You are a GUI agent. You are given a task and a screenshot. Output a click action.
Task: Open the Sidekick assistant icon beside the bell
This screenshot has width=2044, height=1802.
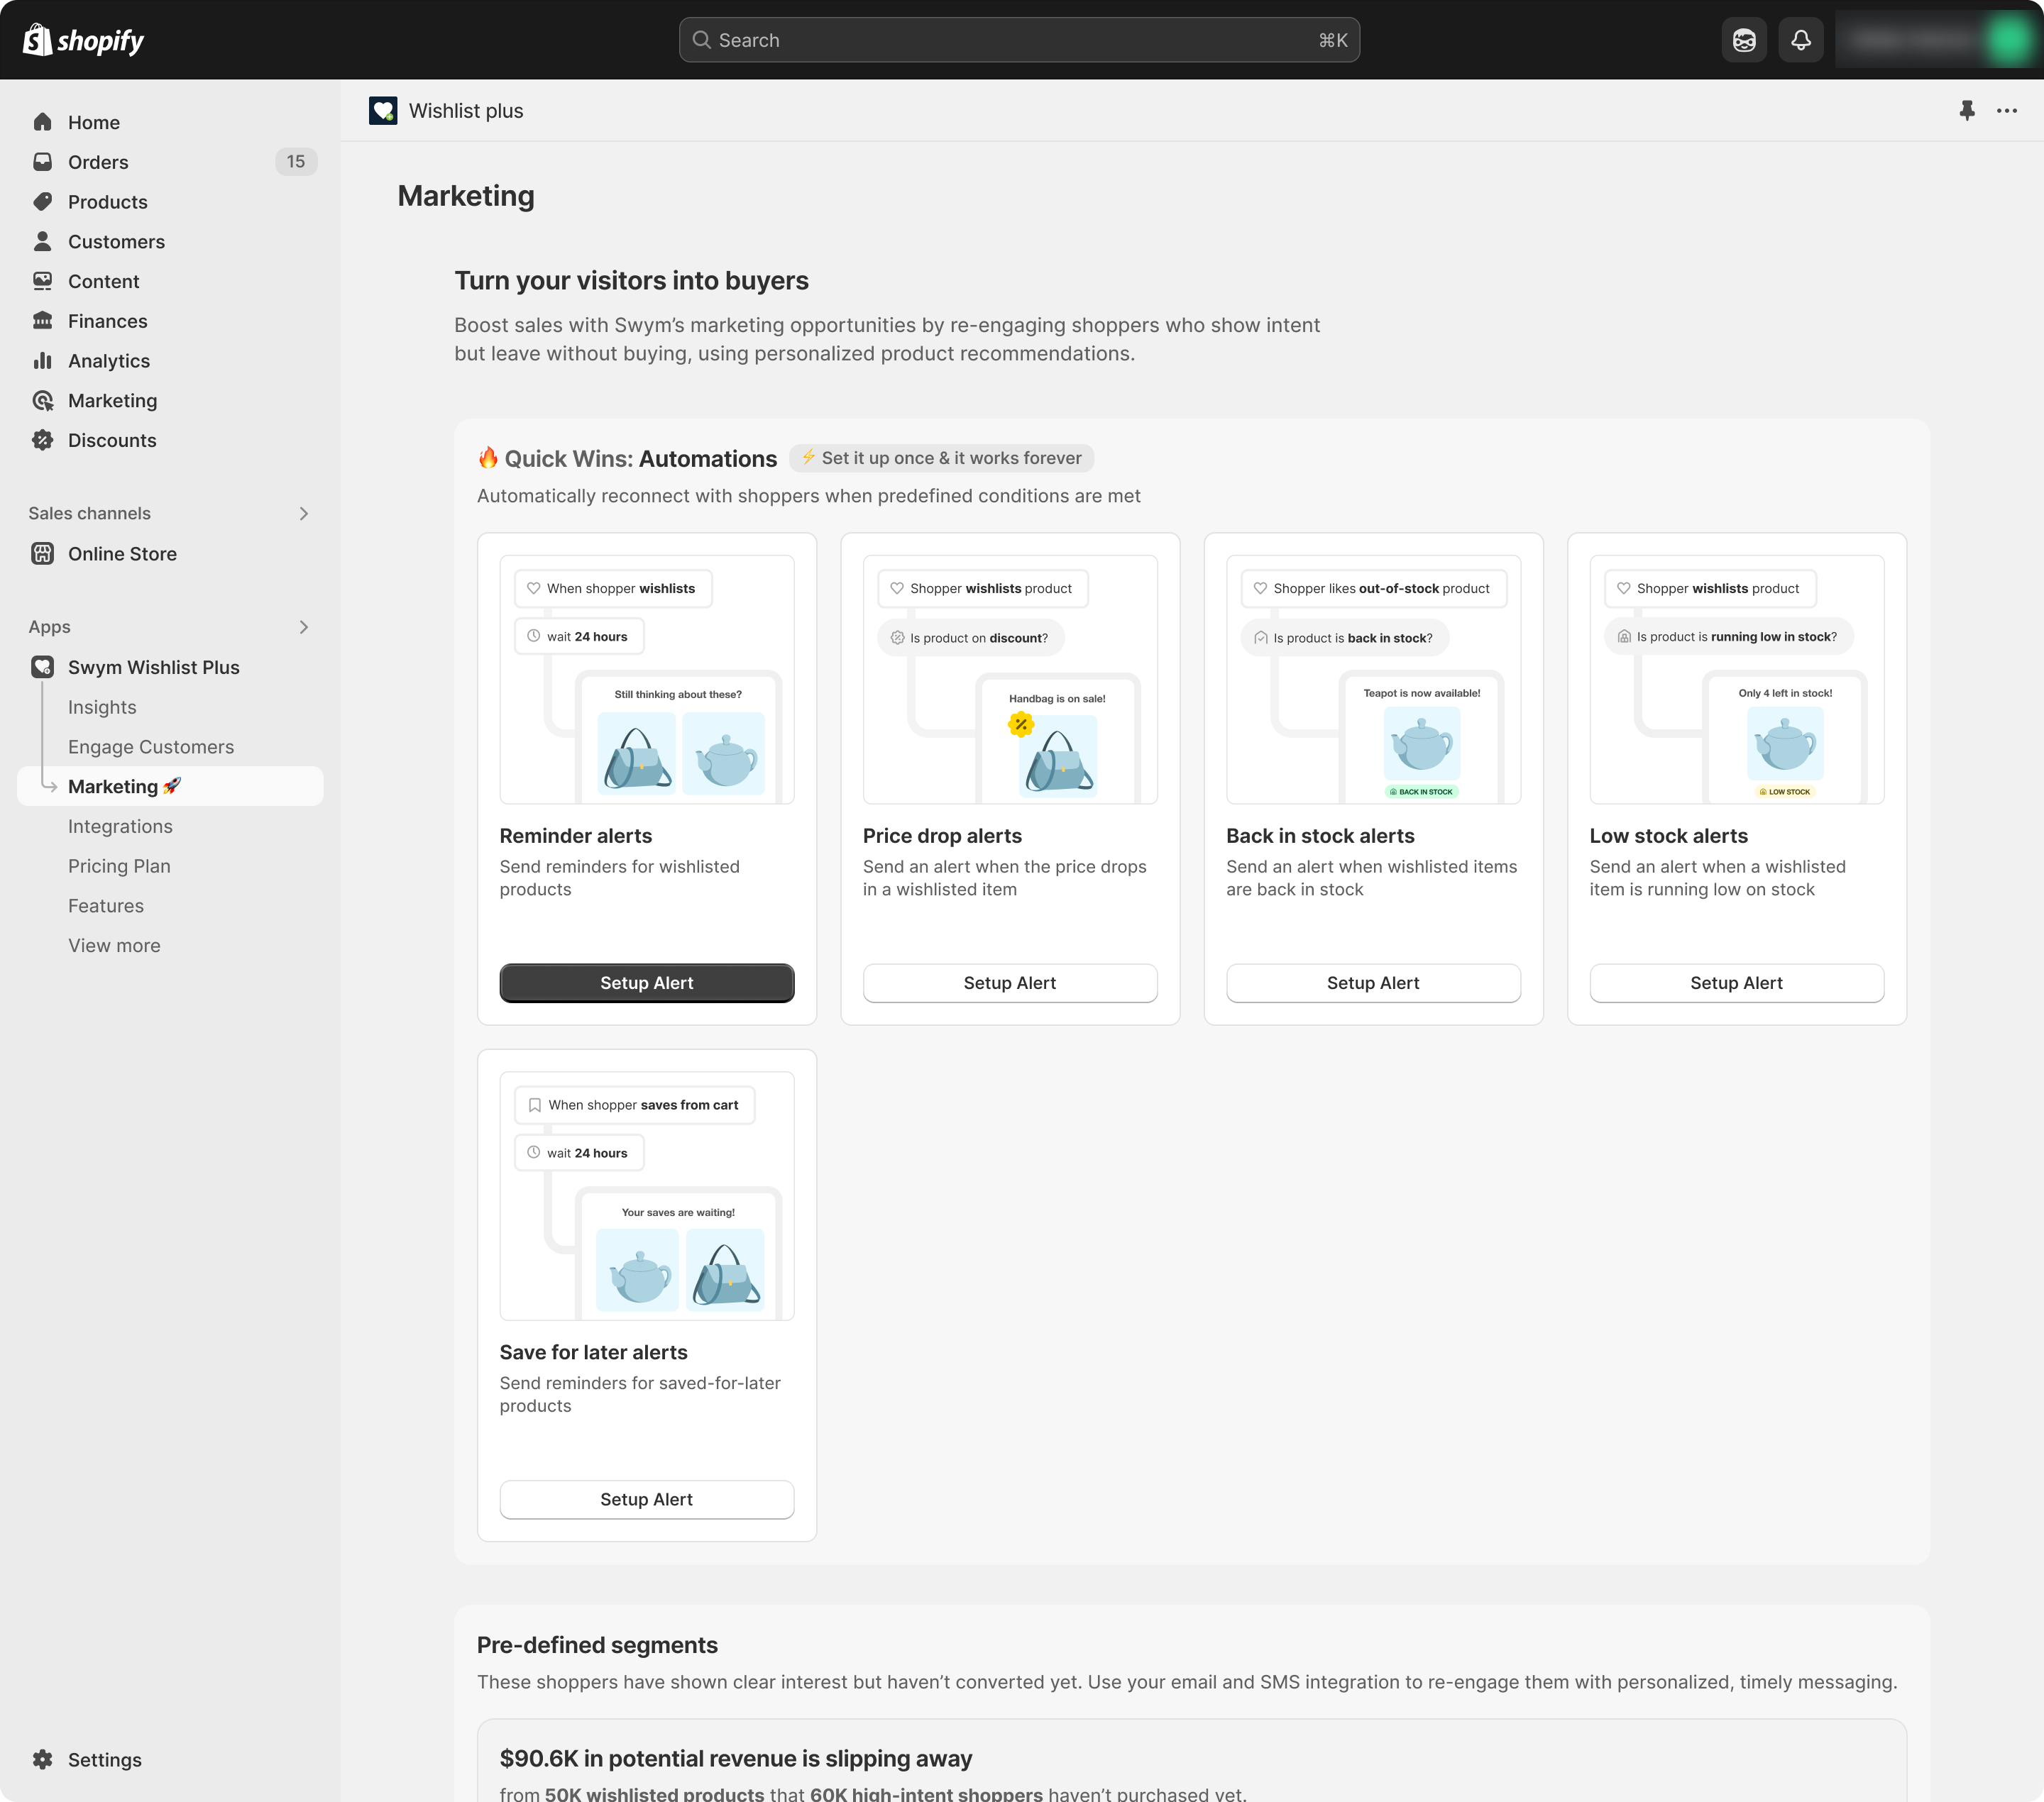click(1744, 40)
